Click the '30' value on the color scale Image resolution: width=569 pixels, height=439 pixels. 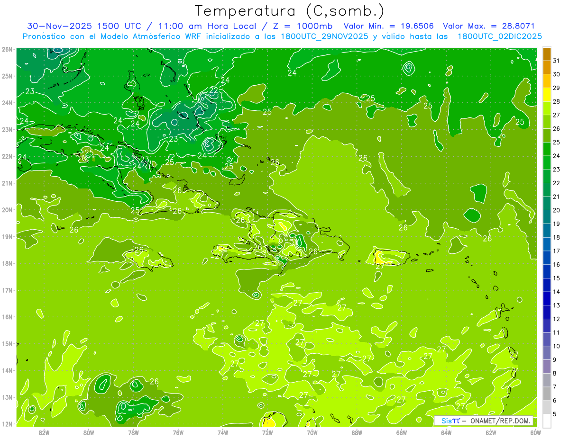pyautogui.click(x=557, y=74)
